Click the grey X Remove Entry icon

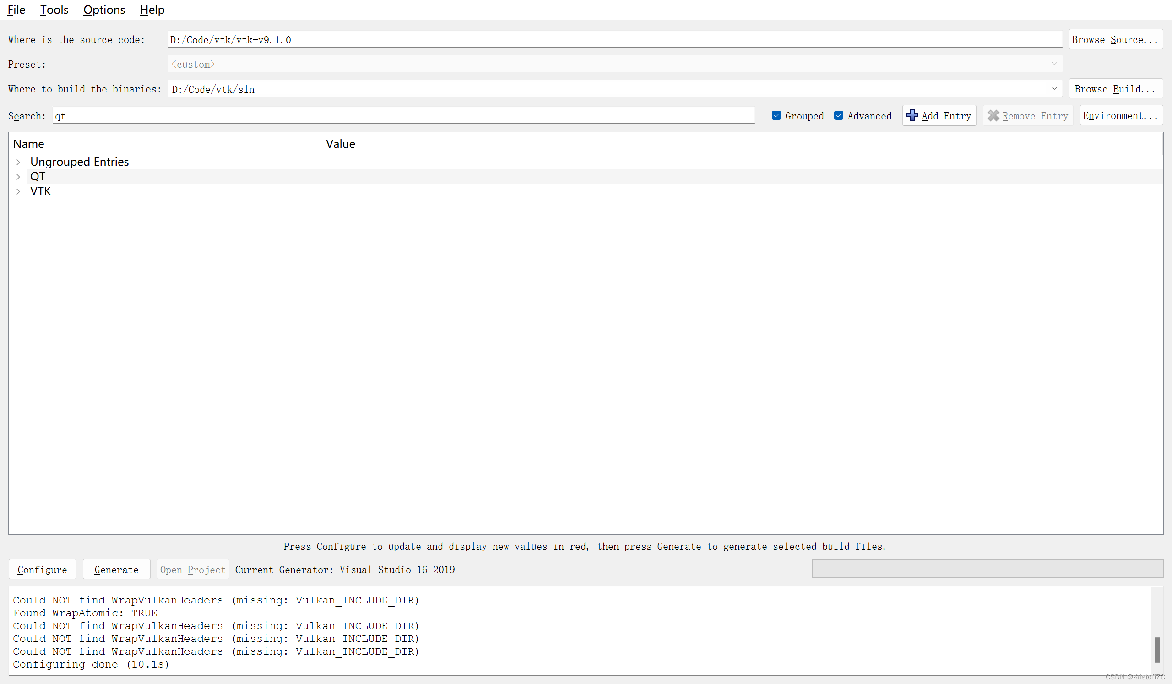point(993,115)
